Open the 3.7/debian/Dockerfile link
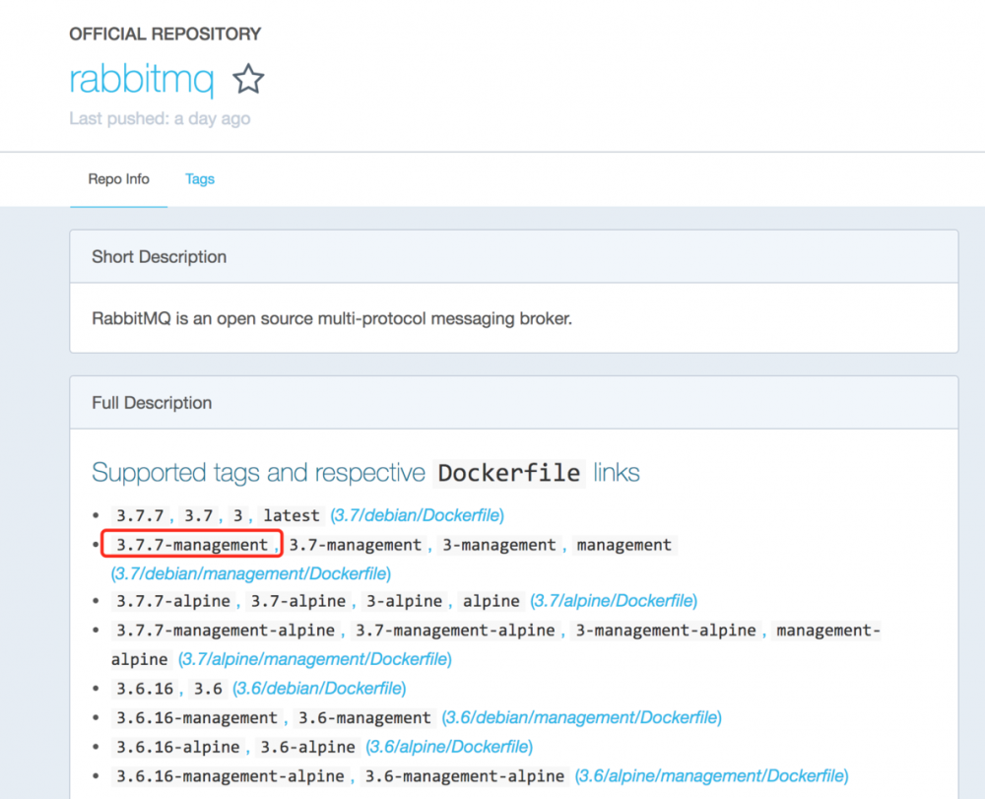 click(x=417, y=515)
